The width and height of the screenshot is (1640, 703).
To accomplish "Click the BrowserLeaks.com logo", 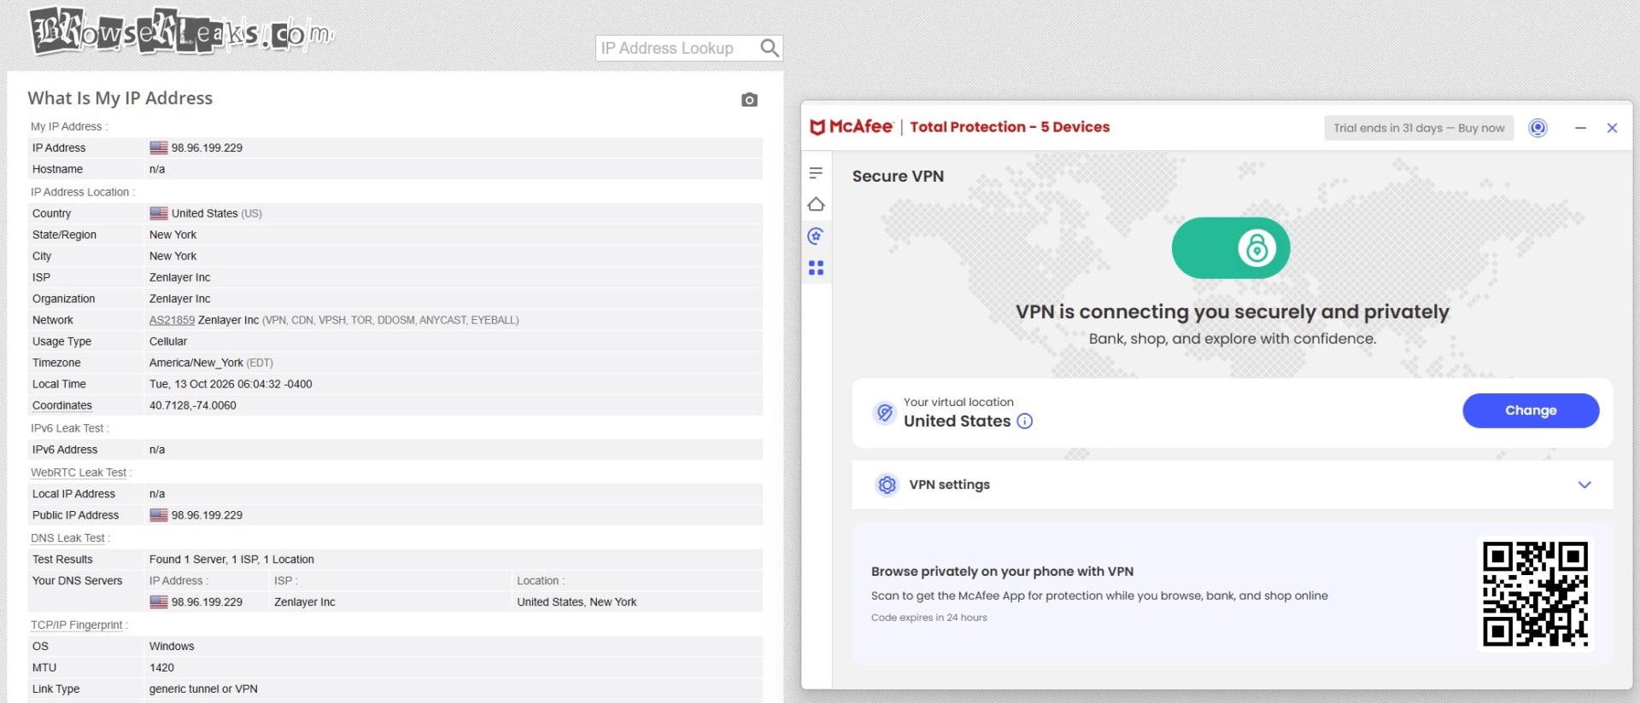I will (x=181, y=32).
